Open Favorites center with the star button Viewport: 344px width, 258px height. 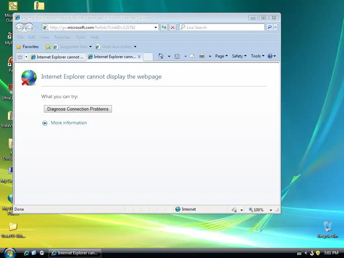(x=28, y=47)
